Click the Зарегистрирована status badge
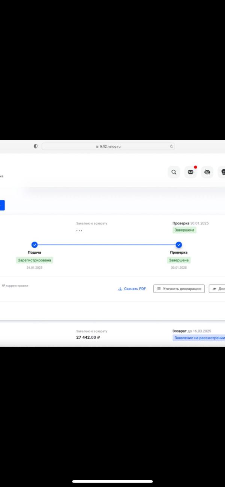Image resolution: width=225 pixels, height=487 pixels. [x=35, y=260]
